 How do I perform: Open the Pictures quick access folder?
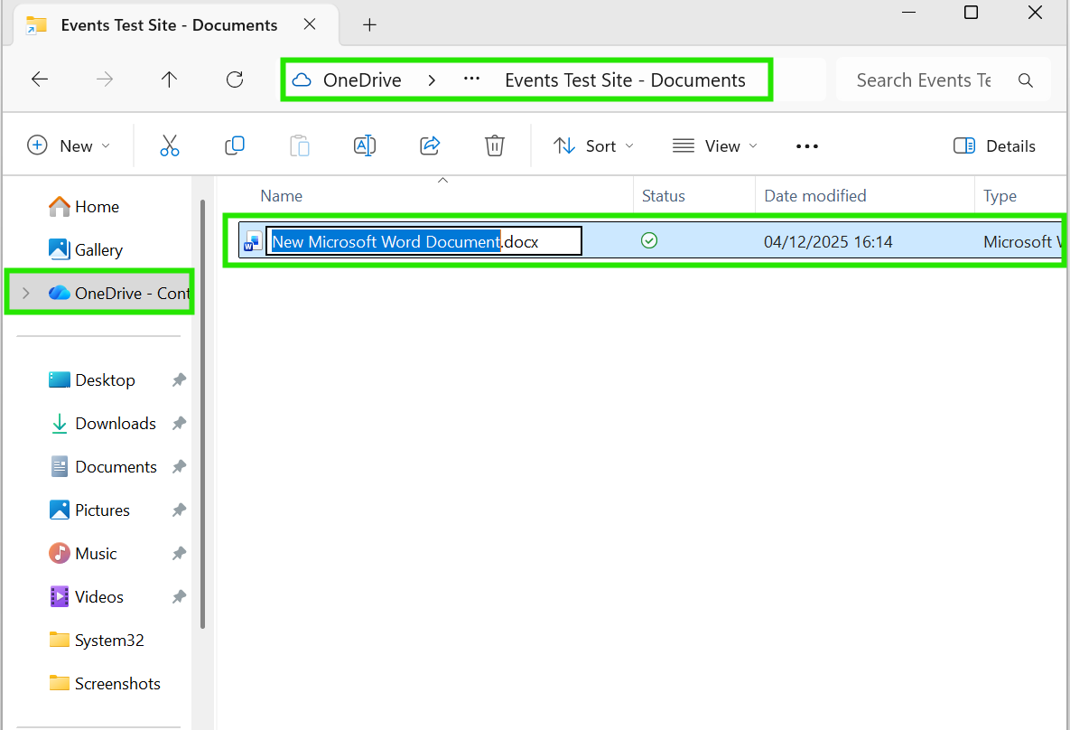[x=88, y=510]
